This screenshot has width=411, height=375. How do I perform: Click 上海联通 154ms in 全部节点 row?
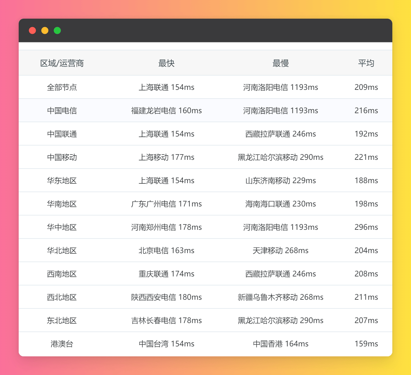tap(166, 87)
